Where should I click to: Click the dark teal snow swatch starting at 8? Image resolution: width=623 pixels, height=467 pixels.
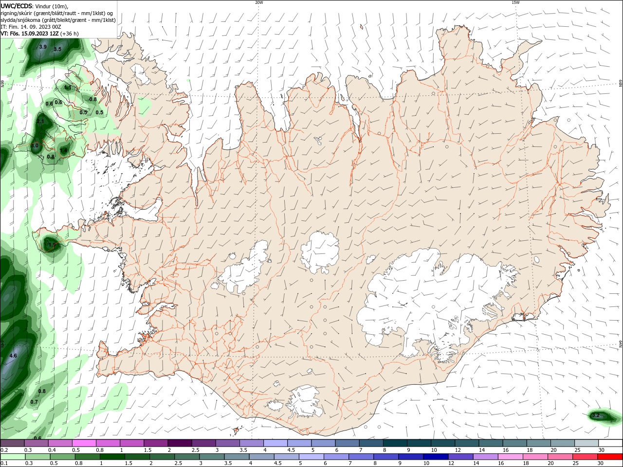[x=395, y=443]
